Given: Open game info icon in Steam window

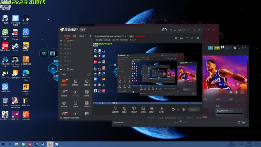Looking at the screenshot, I should tap(236, 92).
